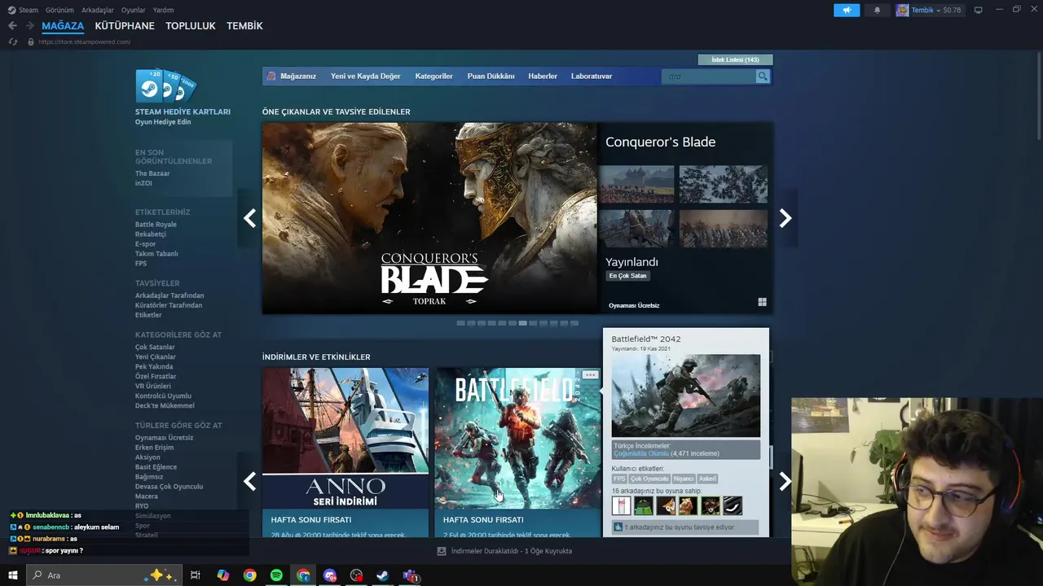1043x586 pixels.
Task: Open Microsoft Teams from taskbar
Action: tap(411, 575)
